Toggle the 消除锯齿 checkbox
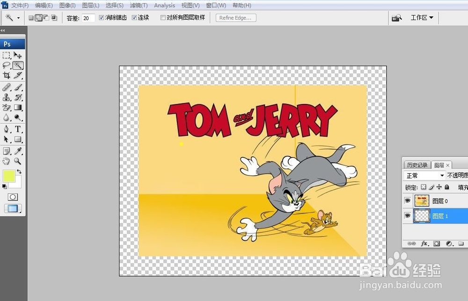This screenshot has height=301, width=468. tap(102, 18)
